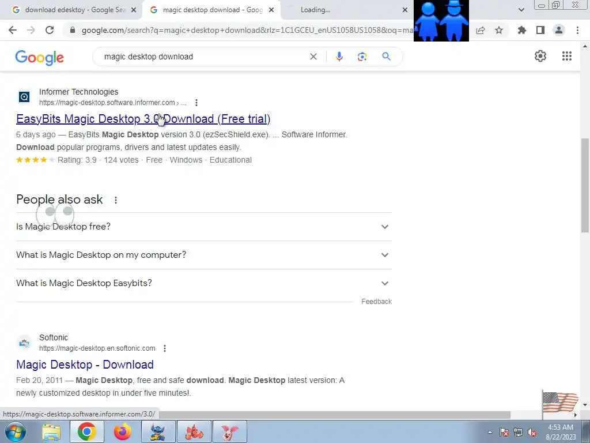Switch to Chrome in the taskbar
The height and width of the screenshot is (443, 590).
86,431
